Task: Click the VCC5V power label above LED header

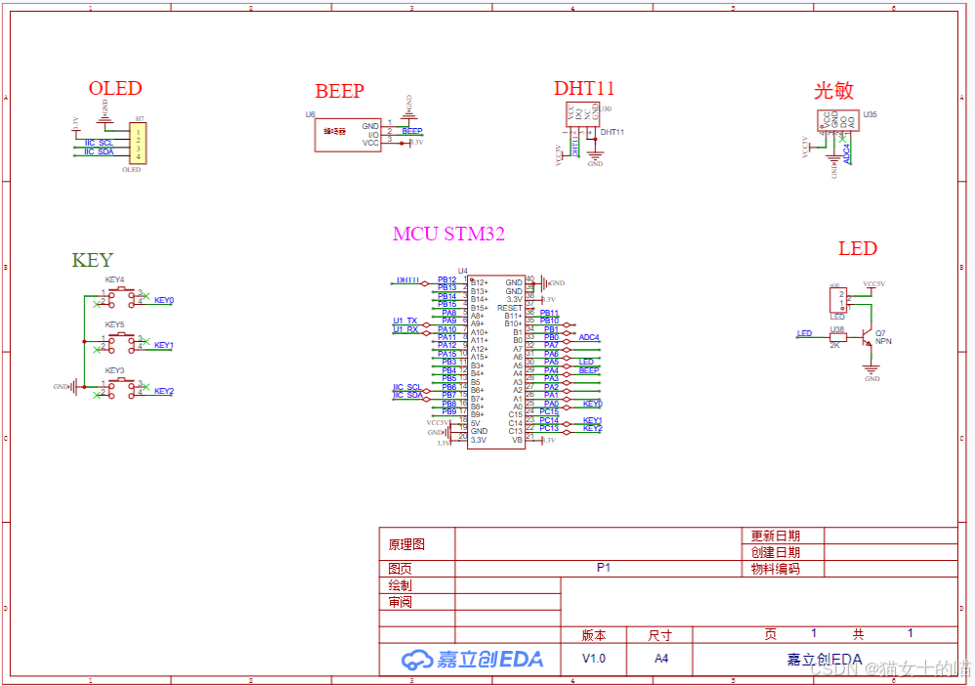Action: point(873,284)
